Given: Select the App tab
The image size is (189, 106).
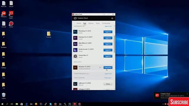Looking at the screenshot, I should click(x=85, y=23).
